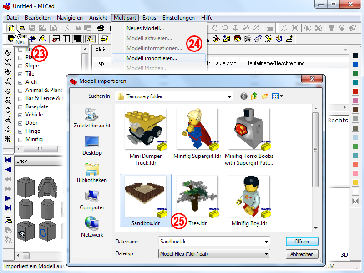Expand the Minifig tree node

20,140
